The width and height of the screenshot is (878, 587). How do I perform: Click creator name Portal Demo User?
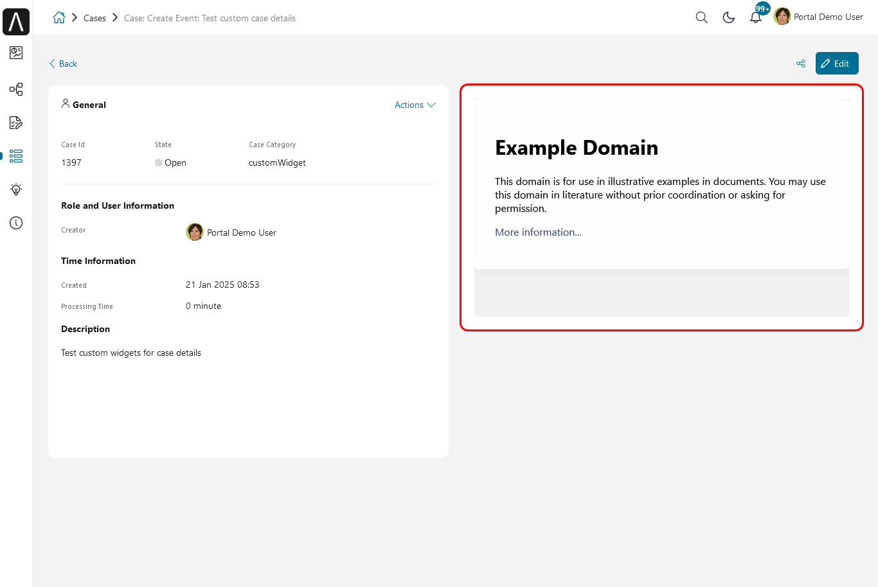[x=242, y=232]
